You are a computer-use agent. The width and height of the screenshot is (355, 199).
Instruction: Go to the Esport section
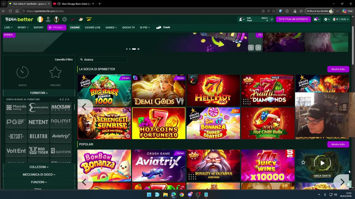(39, 27)
